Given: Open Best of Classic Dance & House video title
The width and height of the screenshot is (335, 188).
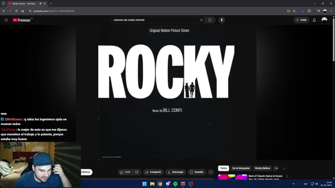Looking at the screenshot, I should point(265,178).
